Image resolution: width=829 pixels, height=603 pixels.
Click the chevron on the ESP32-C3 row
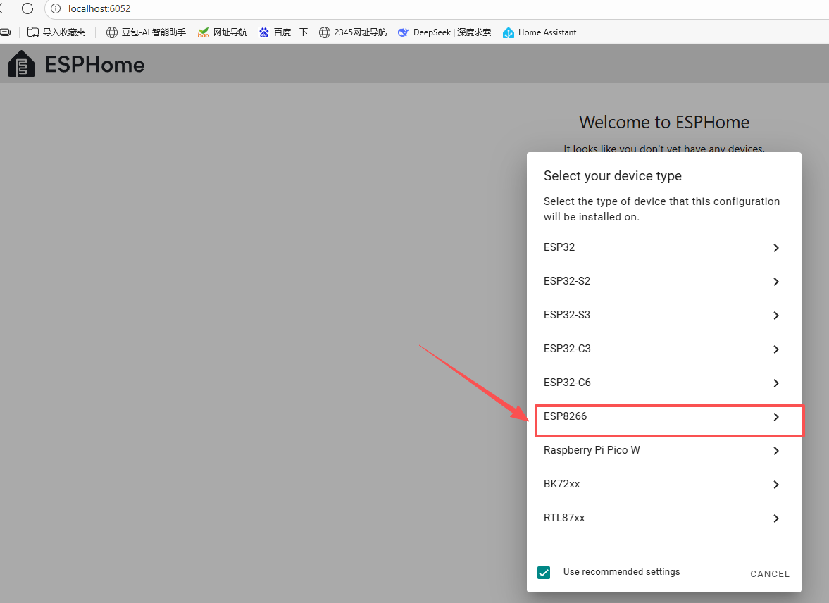(x=776, y=349)
